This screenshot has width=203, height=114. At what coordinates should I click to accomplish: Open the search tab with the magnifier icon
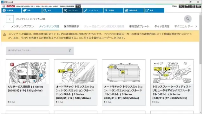pos(52,10)
